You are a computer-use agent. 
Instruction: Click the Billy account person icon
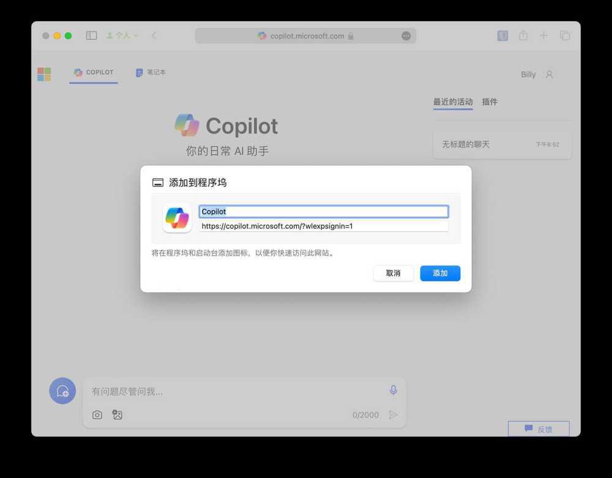coord(549,74)
